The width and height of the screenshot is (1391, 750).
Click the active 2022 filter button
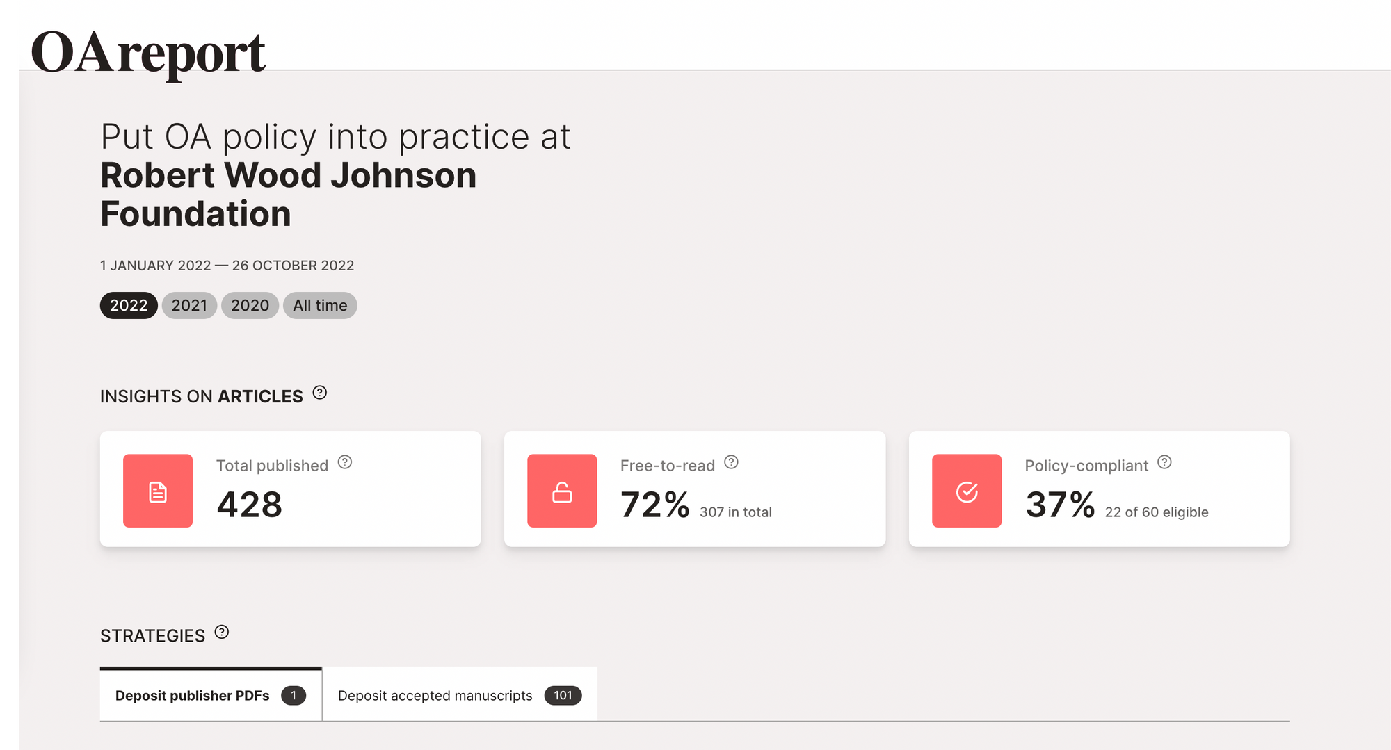click(x=128, y=305)
